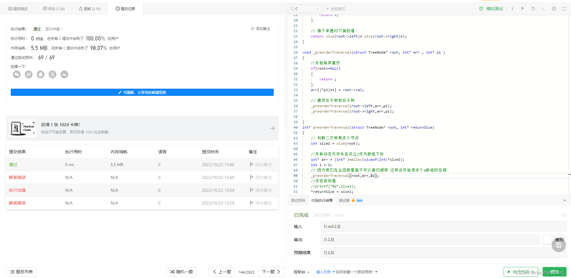Add note to the 13:46 submission

point(261,165)
